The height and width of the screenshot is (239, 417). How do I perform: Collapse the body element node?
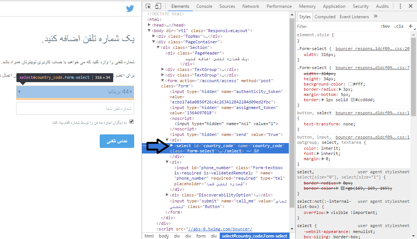tap(149, 31)
